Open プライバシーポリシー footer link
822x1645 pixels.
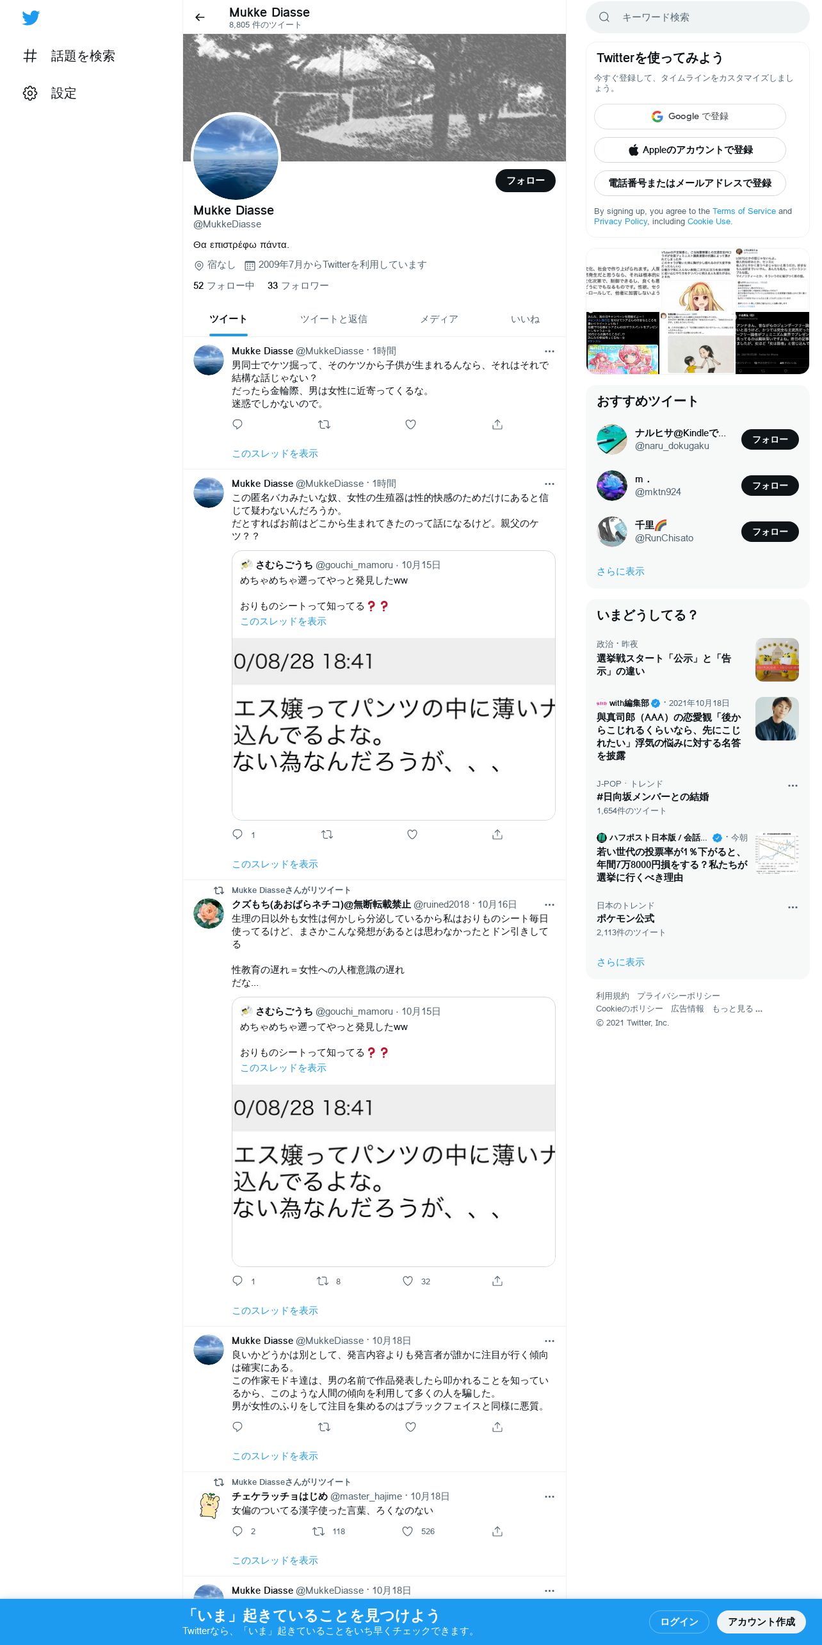click(678, 996)
